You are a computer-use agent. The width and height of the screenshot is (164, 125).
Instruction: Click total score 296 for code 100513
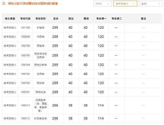[55, 105]
